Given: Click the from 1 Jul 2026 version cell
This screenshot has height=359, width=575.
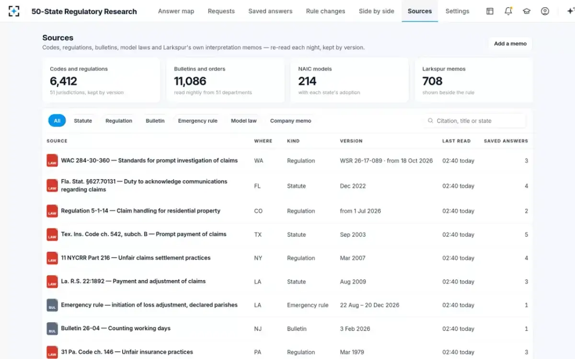Looking at the screenshot, I should 360,211.
